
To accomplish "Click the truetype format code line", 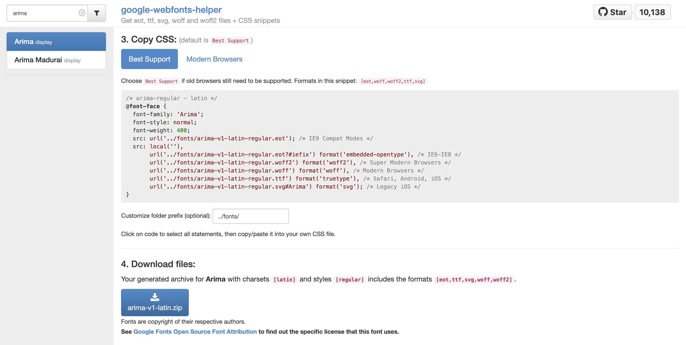I will pyautogui.click(x=300, y=178).
